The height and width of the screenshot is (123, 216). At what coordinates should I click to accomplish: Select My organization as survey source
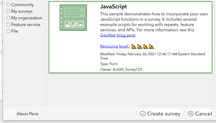pyautogui.click(x=8, y=18)
